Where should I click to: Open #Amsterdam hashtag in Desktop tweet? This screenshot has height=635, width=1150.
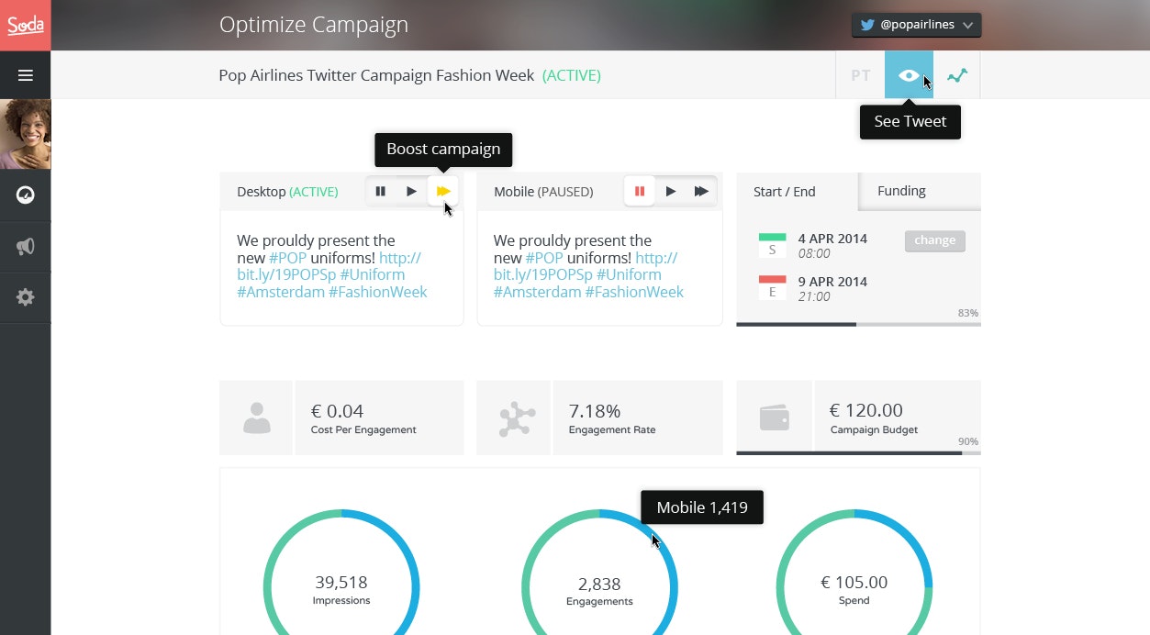[279, 292]
